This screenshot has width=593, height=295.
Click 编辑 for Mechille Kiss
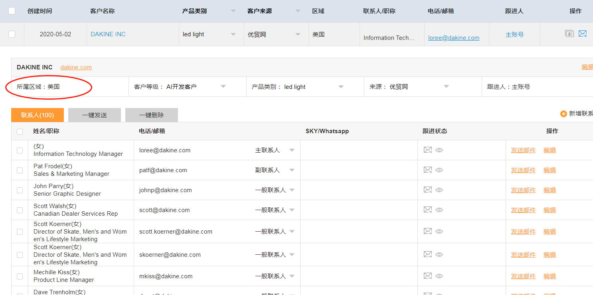click(550, 276)
